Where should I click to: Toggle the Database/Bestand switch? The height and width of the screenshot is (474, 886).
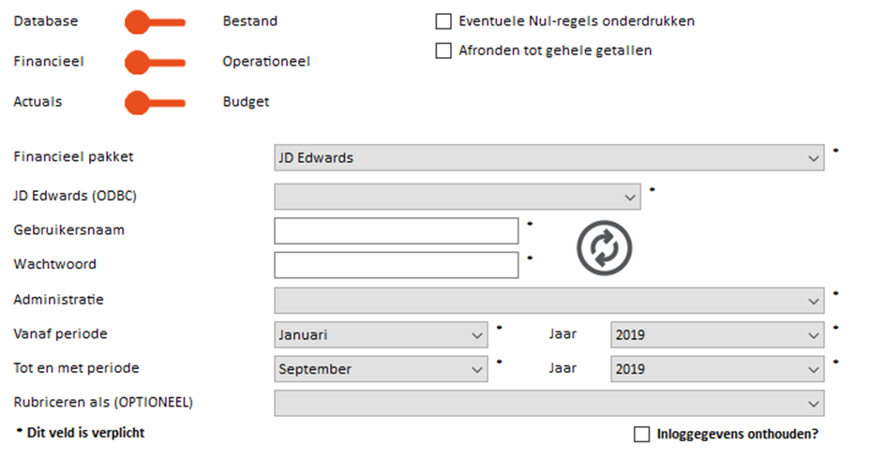(x=156, y=22)
